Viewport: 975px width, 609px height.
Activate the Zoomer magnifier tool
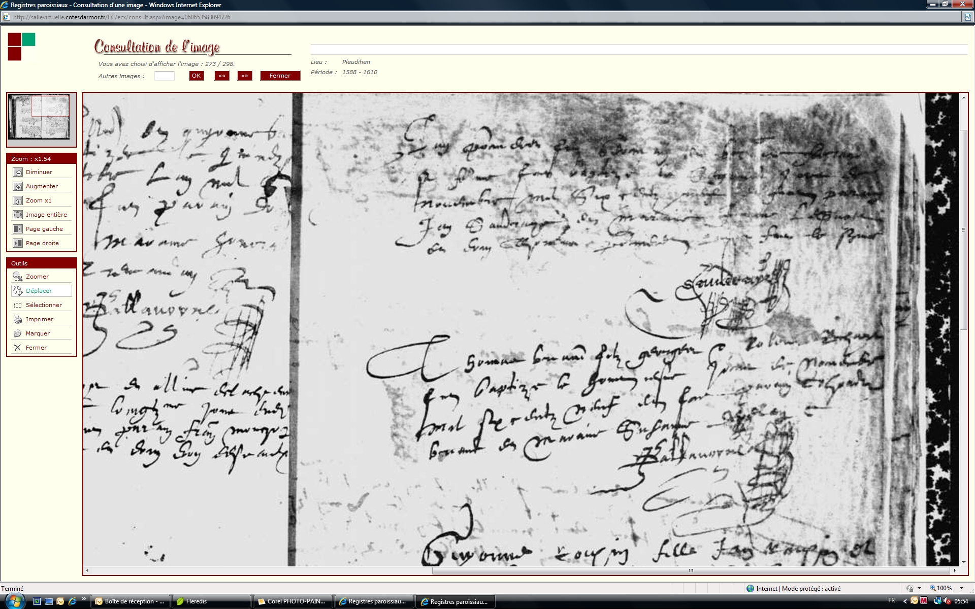coord(18,277)
